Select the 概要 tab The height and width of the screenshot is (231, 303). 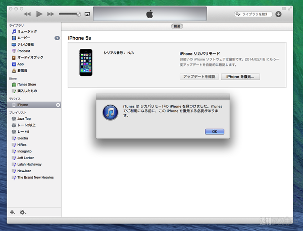[177, 26]
